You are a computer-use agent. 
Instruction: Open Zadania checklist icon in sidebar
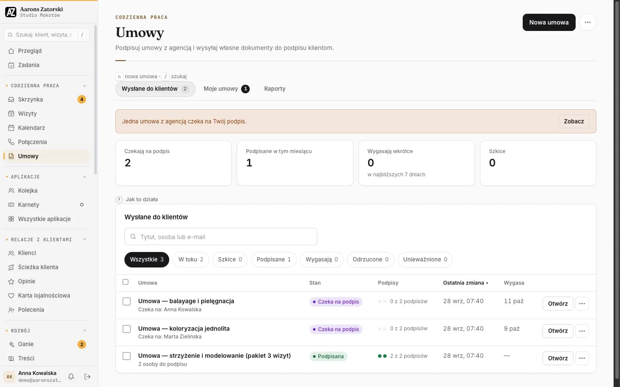(x=11, y=65)
